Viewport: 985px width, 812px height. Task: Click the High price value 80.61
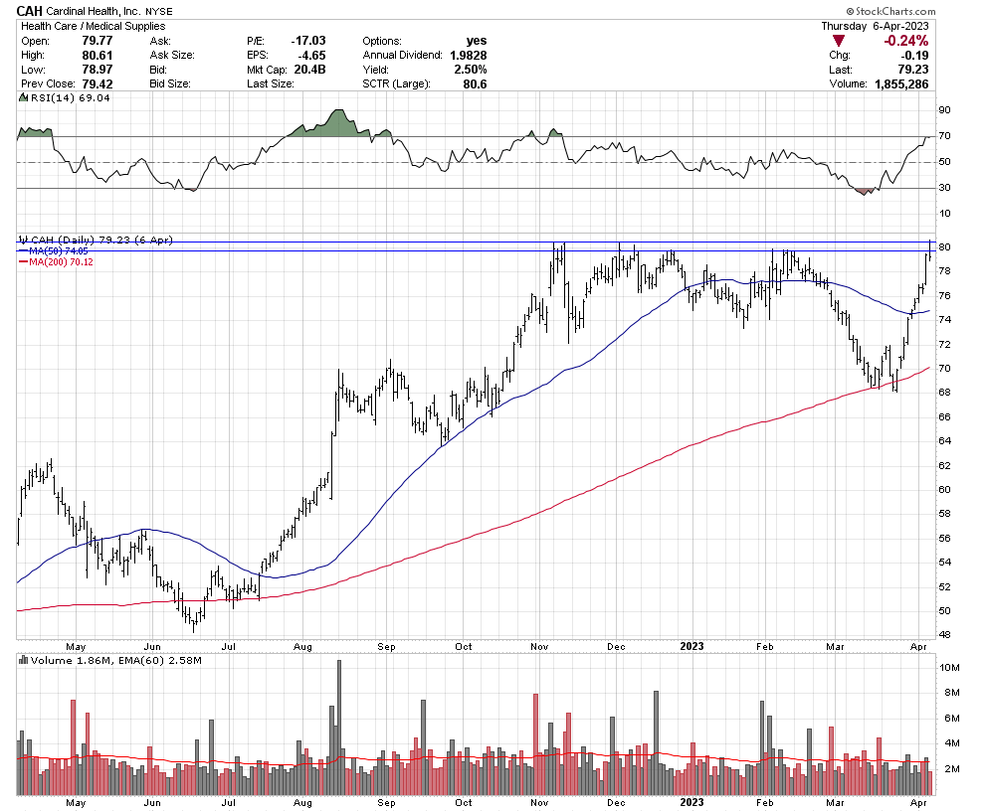[x=97, y=56]
